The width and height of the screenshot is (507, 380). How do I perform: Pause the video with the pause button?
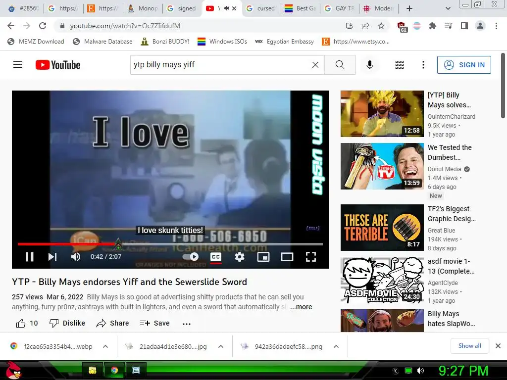29,257
